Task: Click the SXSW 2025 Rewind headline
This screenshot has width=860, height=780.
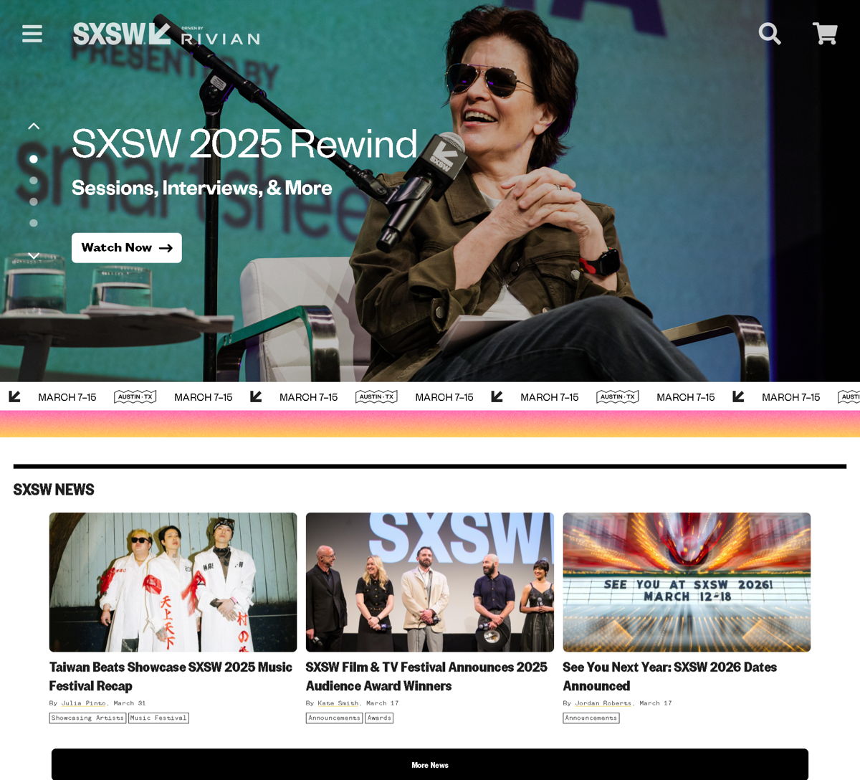Action: tap(244, 144)
